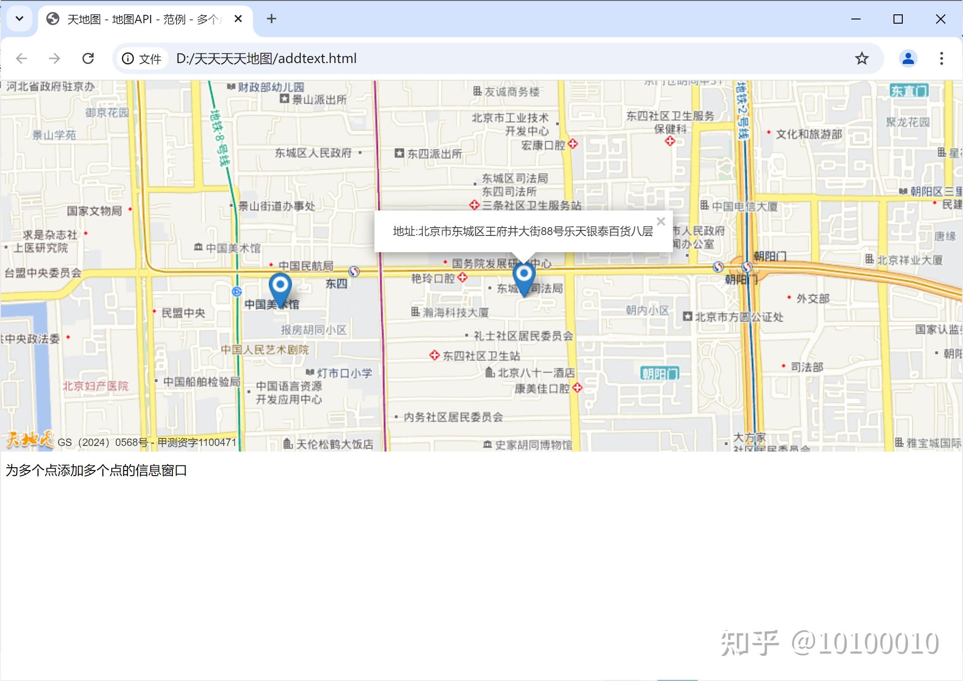Screen dimensions: 963x681
Task: Expand the tab search dropdown
Action: pyautogui.click(x=19, y=19)
